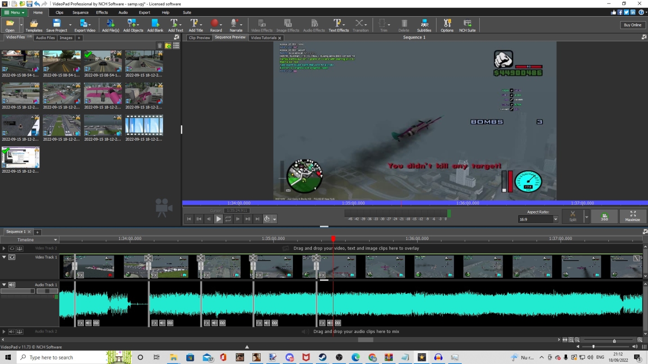Click the Export Video icon
Screen dimensions: 648x364
click(85, 25)
